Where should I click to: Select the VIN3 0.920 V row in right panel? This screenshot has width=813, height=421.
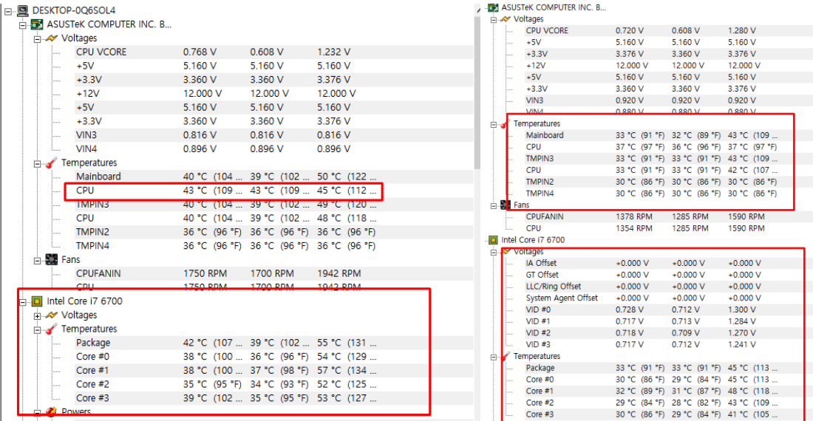(668, 100)
